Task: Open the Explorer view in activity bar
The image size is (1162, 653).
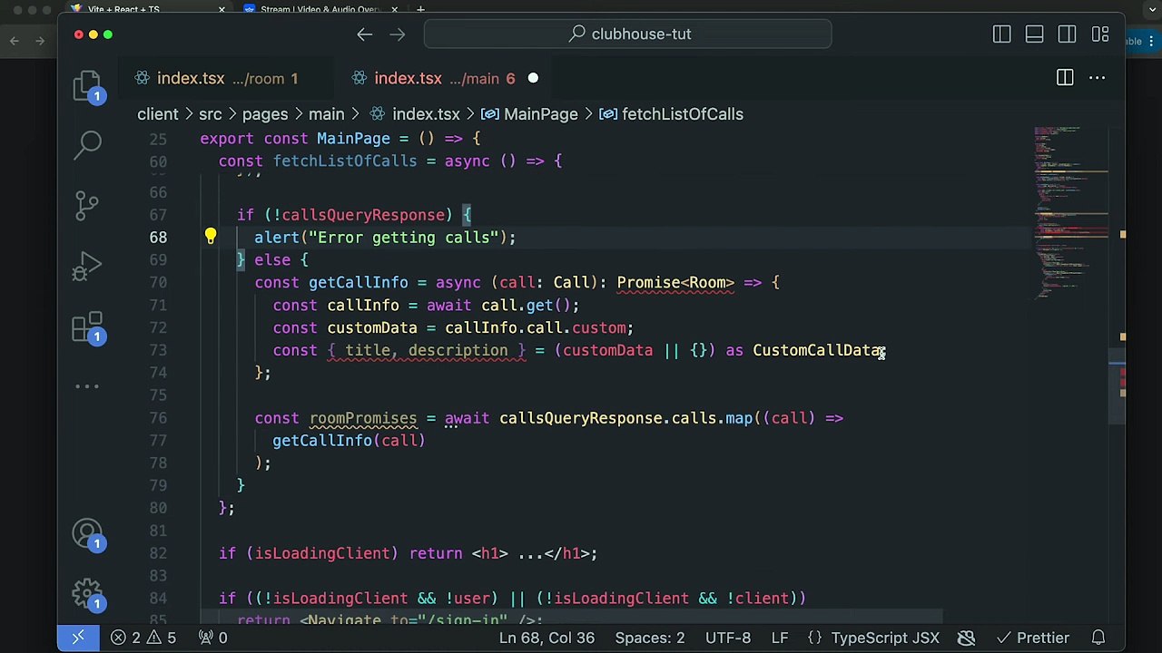Action: click(x=88, y=85)
